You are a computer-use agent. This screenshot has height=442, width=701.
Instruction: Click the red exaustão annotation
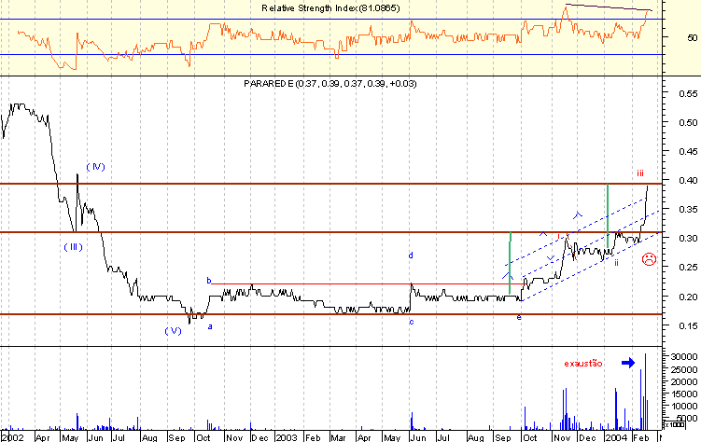[583, 364]
